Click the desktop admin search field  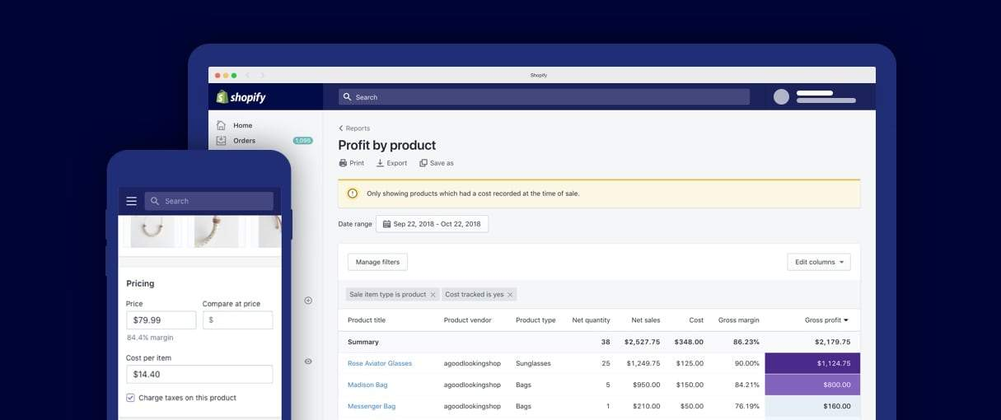tap(544, 97)
